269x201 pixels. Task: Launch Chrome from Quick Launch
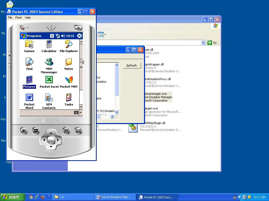(x=31, y=197)
